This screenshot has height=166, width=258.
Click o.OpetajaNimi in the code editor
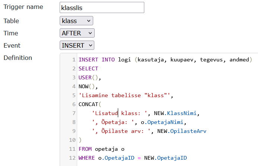(166, 122)
